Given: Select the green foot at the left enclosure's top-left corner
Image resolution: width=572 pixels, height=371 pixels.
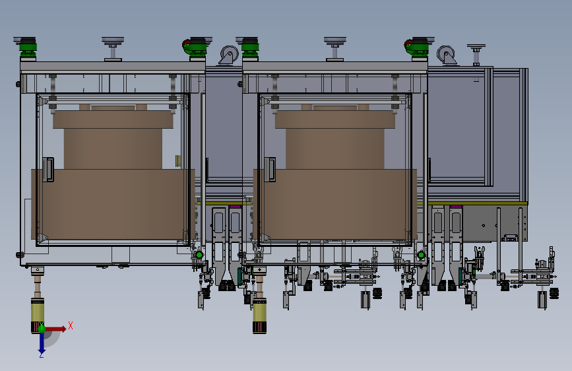Looking at the screenshot, I should (x=28, y=49).
